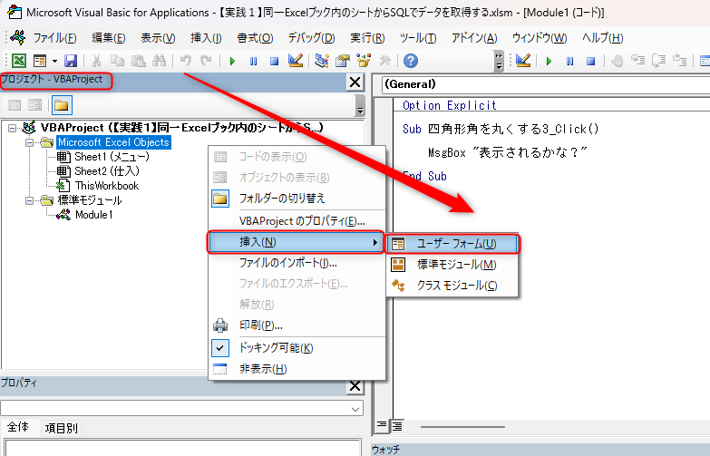Click the Step Into debug icon
Viewport: 710px width, 456px height.
click(638, 60)
